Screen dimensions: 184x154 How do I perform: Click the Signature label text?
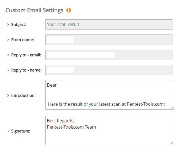tap(21, 131)
